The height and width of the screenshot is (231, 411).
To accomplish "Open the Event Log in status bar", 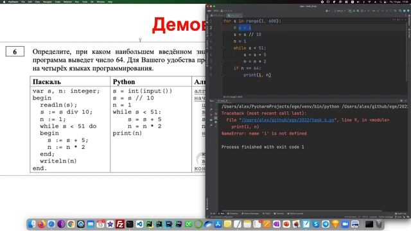I will point(401,214).
